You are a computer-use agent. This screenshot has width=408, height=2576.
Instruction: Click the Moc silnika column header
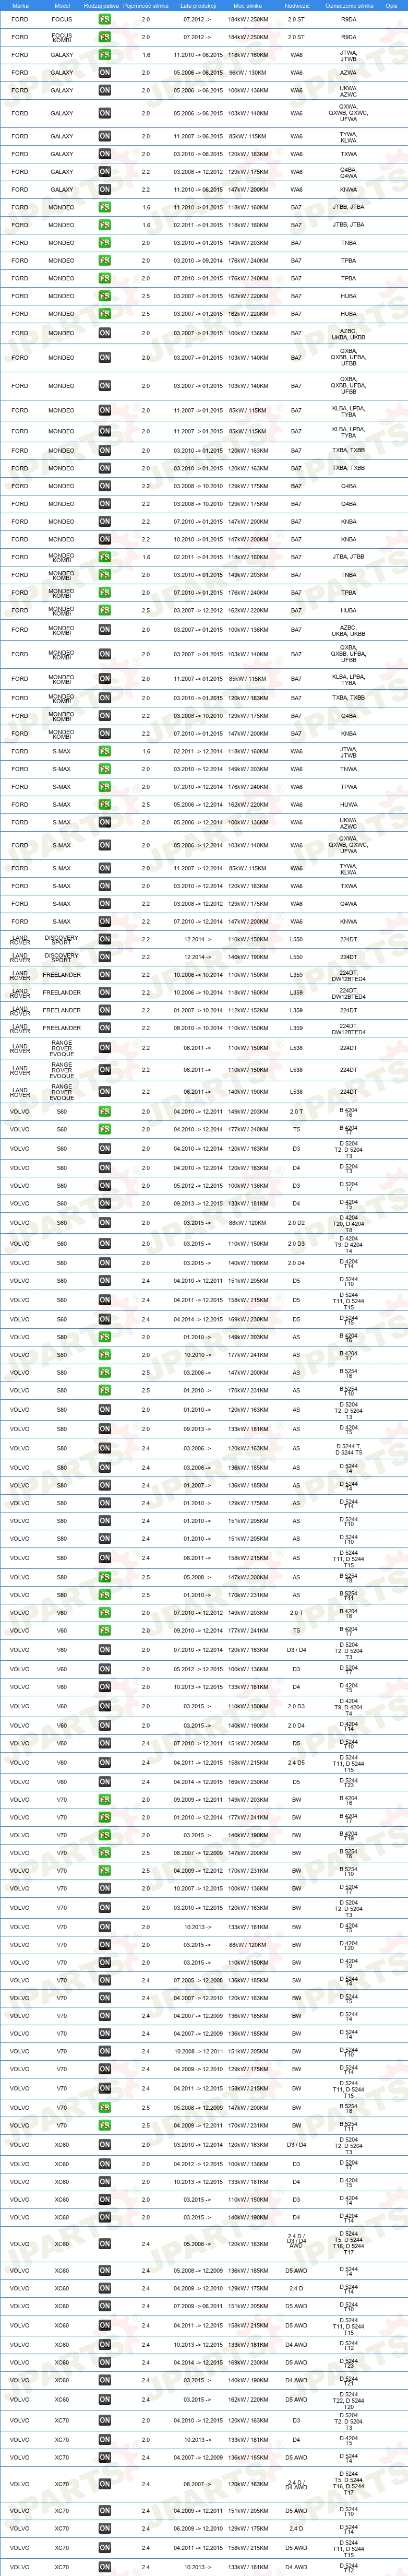pos(247,5)
